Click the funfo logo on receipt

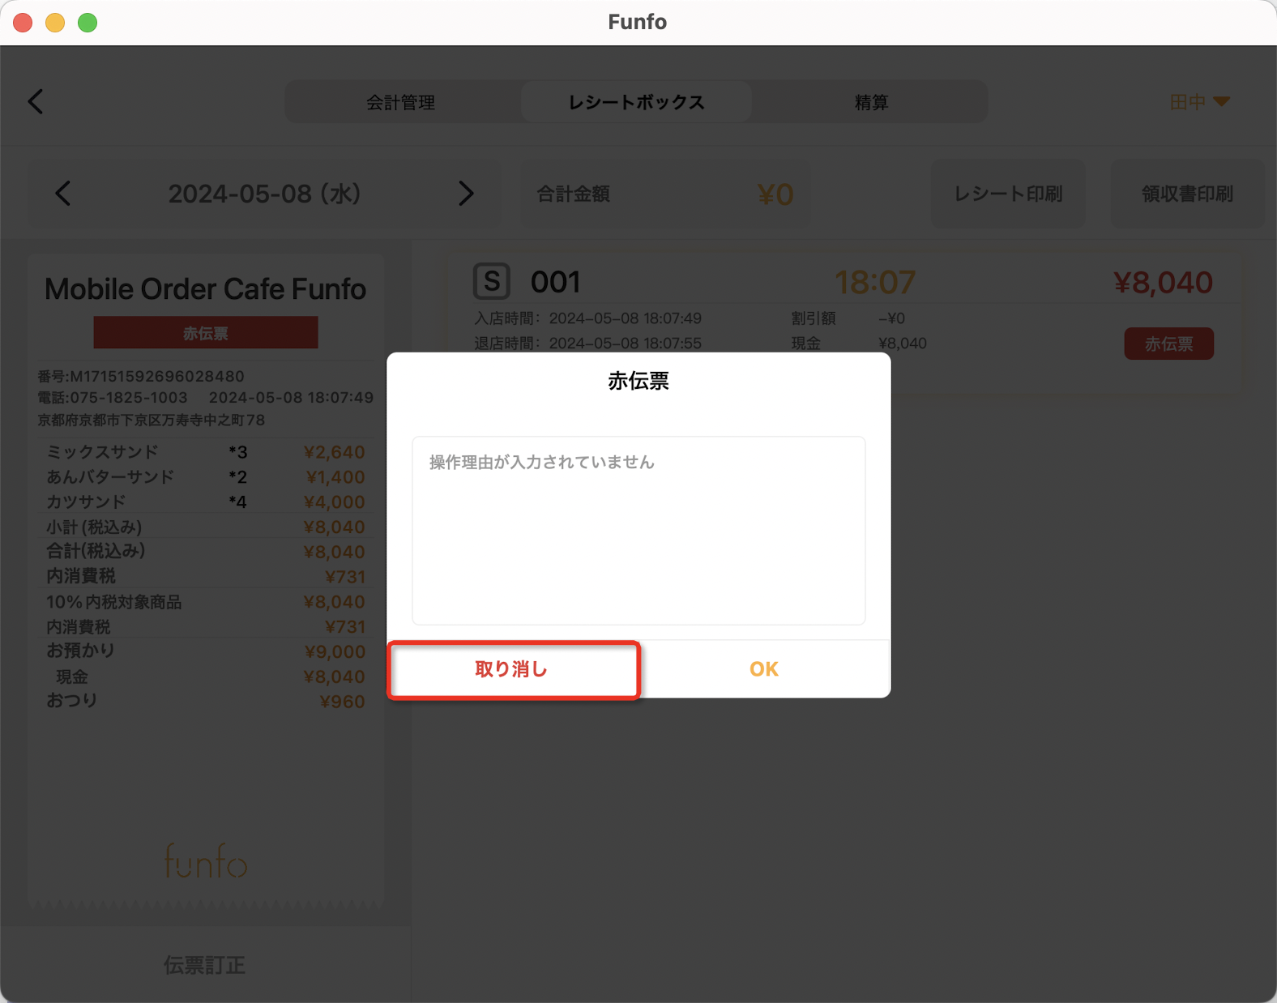(x=206, y=861)
